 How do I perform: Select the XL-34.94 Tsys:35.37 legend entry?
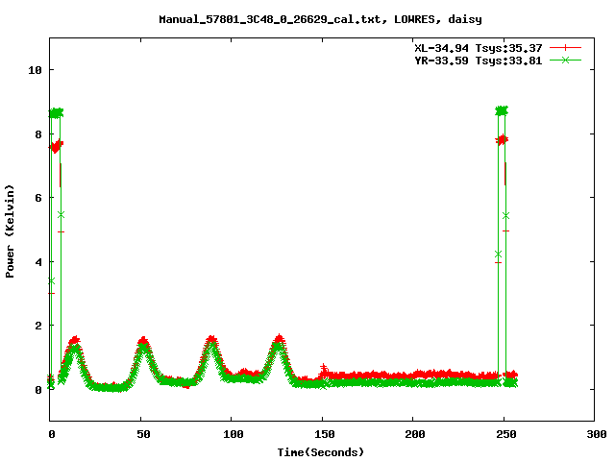coord(479,48)
